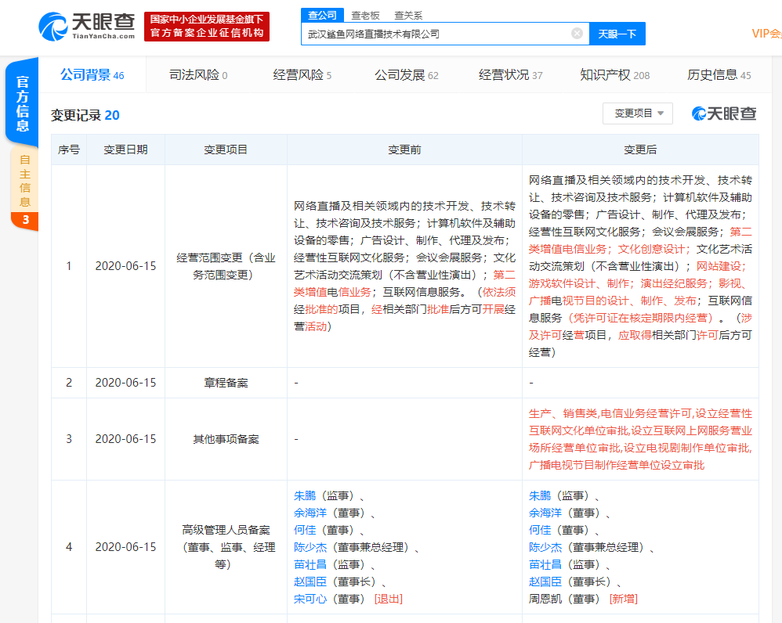Check the 历史信息 tab
The height and width of the screenshot is (623, 782).
pos(715,74)
